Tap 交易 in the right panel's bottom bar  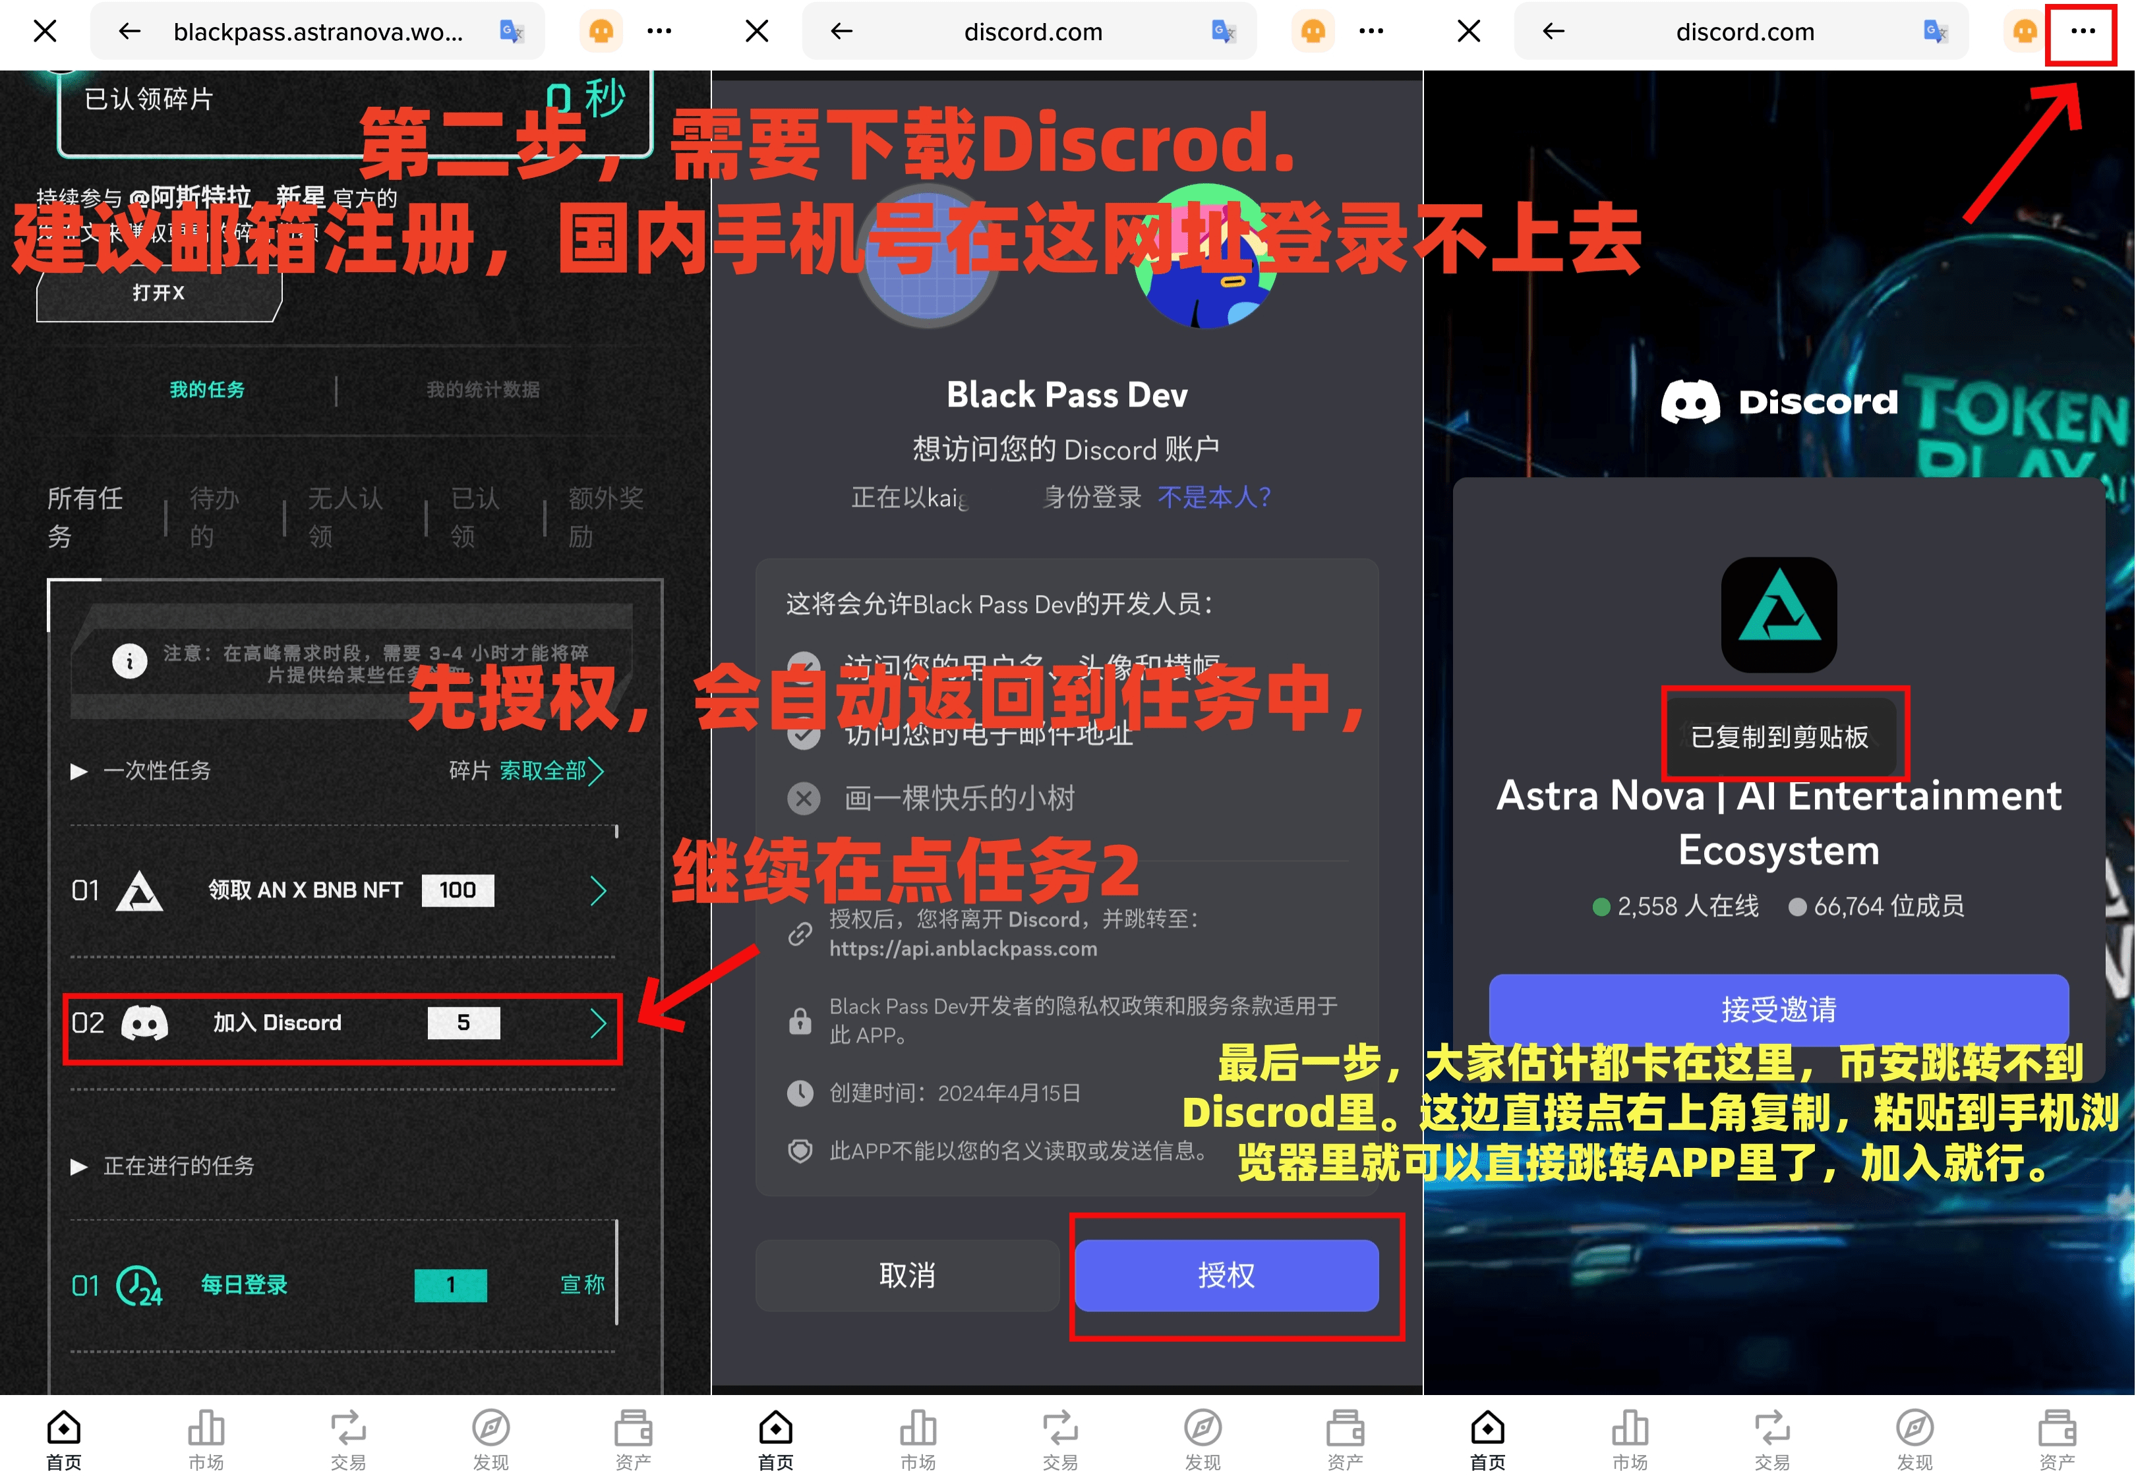(x=1772, y=1439)
